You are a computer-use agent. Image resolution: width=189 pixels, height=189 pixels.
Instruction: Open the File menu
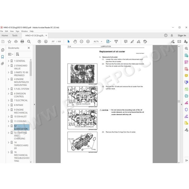tap(2, 31)
